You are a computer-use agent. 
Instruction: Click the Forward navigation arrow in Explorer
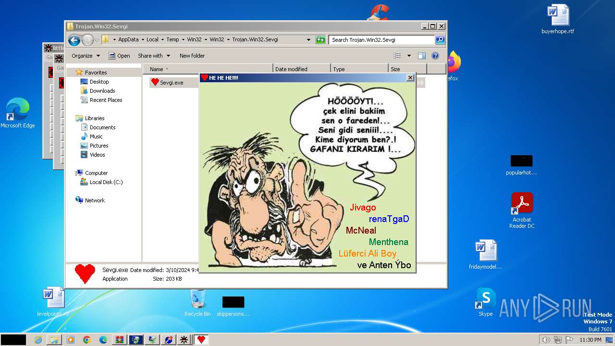[87, 40]
